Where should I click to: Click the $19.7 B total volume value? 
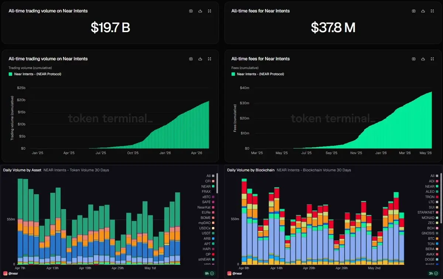coord(110,28)
